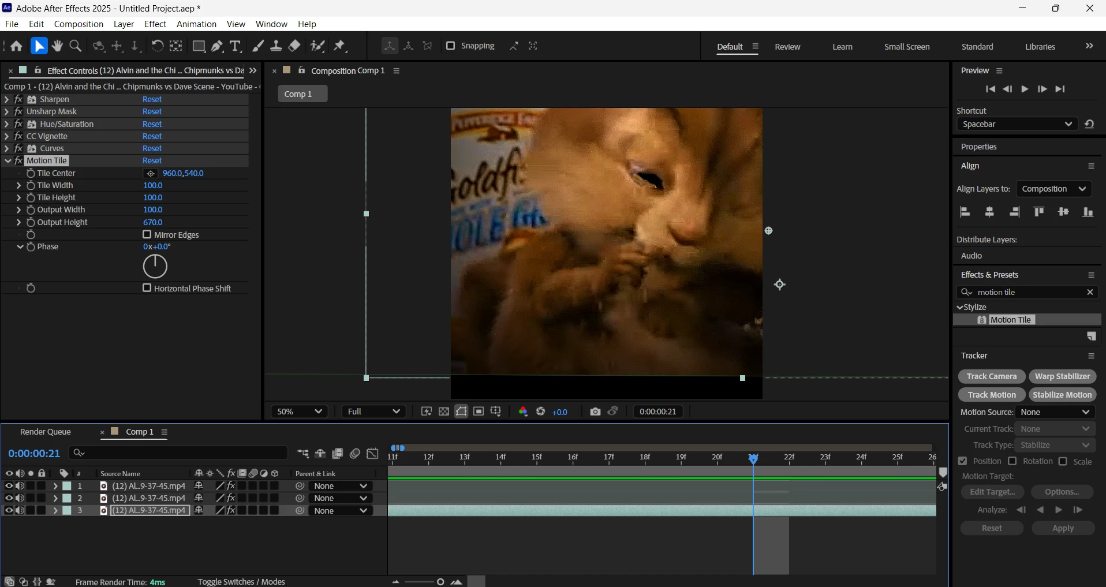The image size is (1106, 587).
Task: Expand the Output Height property
Action: coord(18,222)
